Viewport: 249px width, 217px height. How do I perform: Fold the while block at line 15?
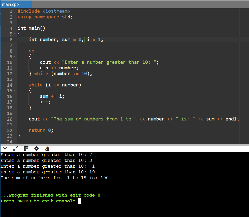[15, 91]
